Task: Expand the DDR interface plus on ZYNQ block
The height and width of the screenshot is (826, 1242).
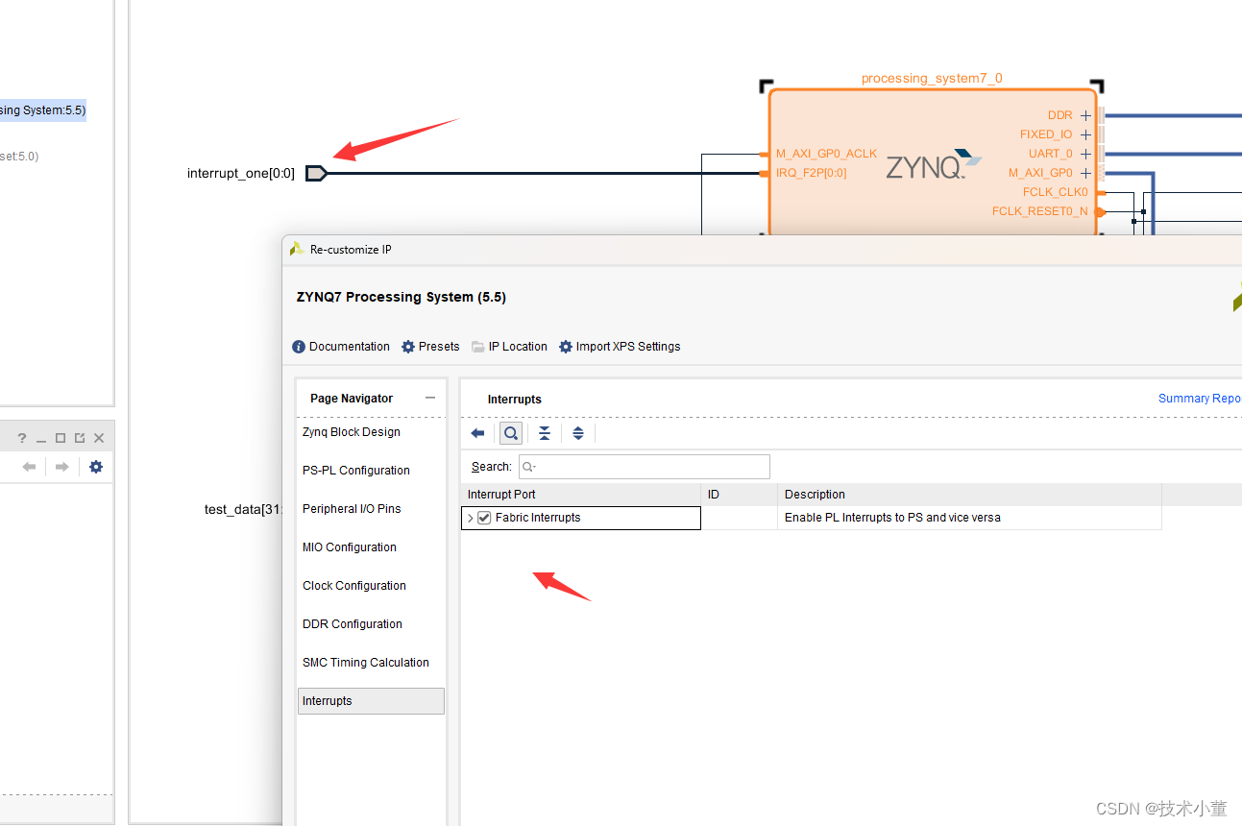Action: (1085, 115)
